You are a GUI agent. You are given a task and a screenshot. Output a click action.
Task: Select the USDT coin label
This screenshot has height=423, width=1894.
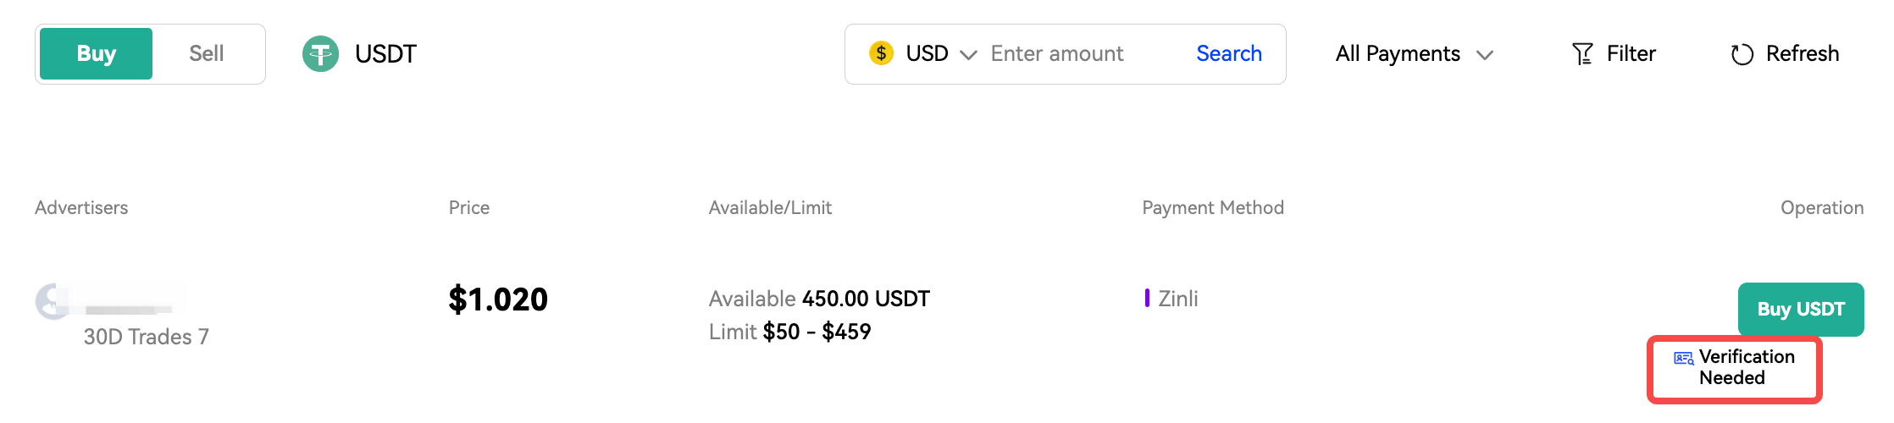pos(385,54)
